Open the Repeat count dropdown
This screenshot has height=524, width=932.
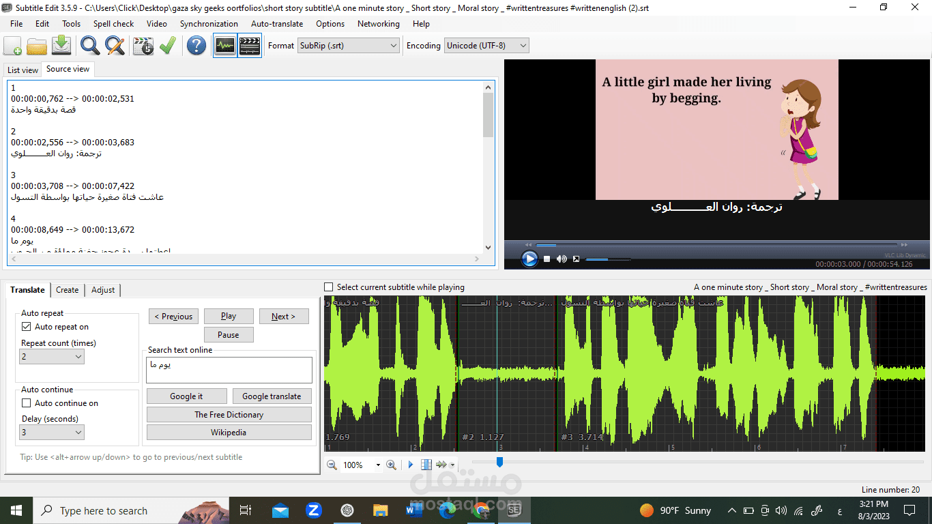(52, 356)
